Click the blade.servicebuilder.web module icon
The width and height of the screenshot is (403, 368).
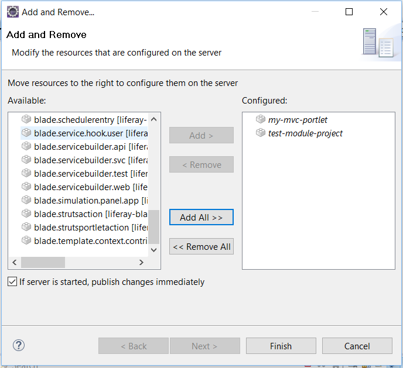point(26,187)
